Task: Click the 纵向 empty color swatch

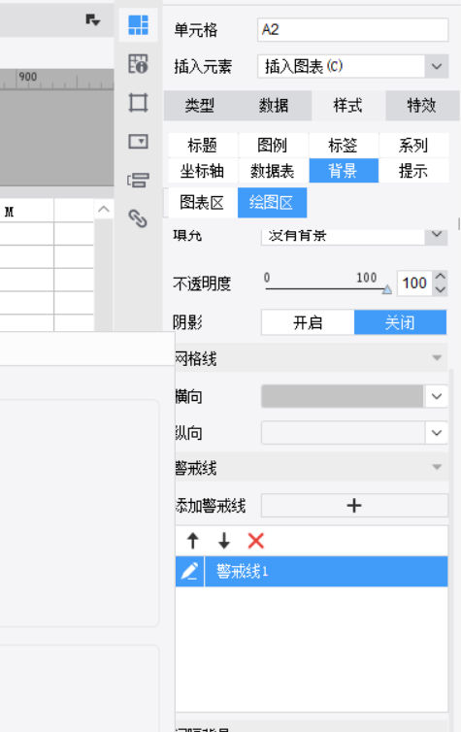Action: (343, 433)
